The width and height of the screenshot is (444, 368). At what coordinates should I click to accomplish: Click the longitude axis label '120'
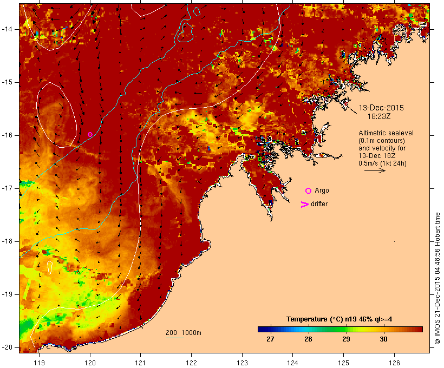(90, 363)
